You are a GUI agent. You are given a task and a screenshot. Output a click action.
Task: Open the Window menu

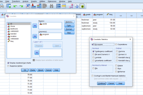[62, 1]
